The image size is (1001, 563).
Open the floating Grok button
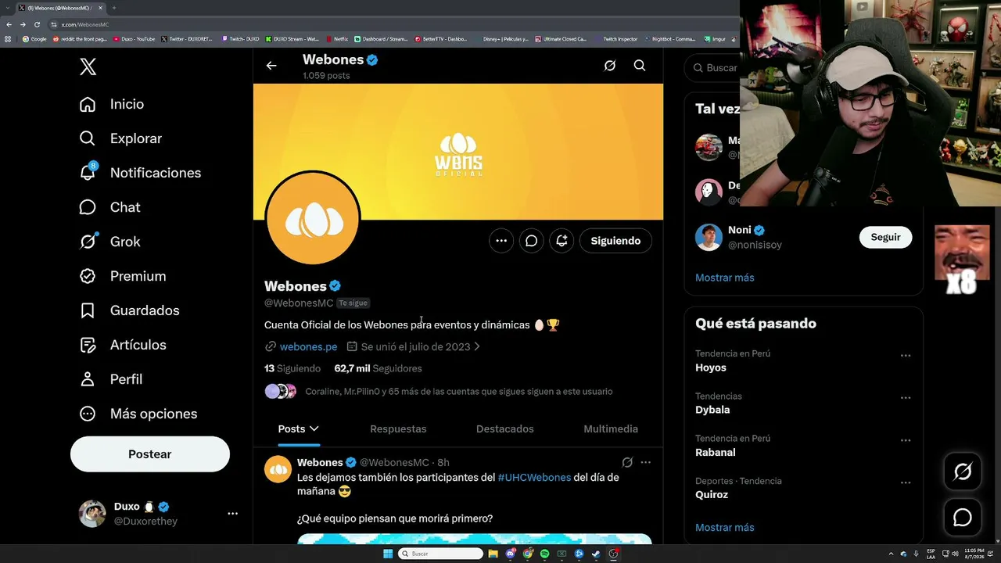[963, 472]
